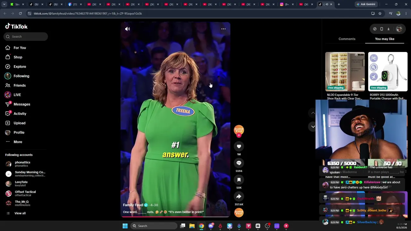Screen dimensions: 411x231
Task: Open the Get App phone icon
Action: tap(381, 29)
